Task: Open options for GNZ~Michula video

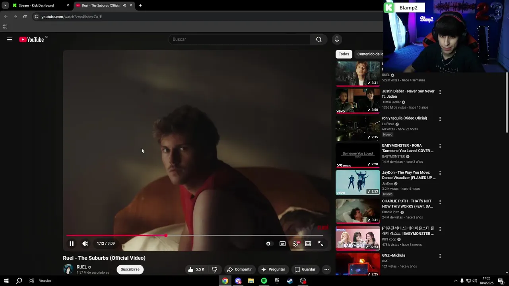Action: tap(440, 256)
